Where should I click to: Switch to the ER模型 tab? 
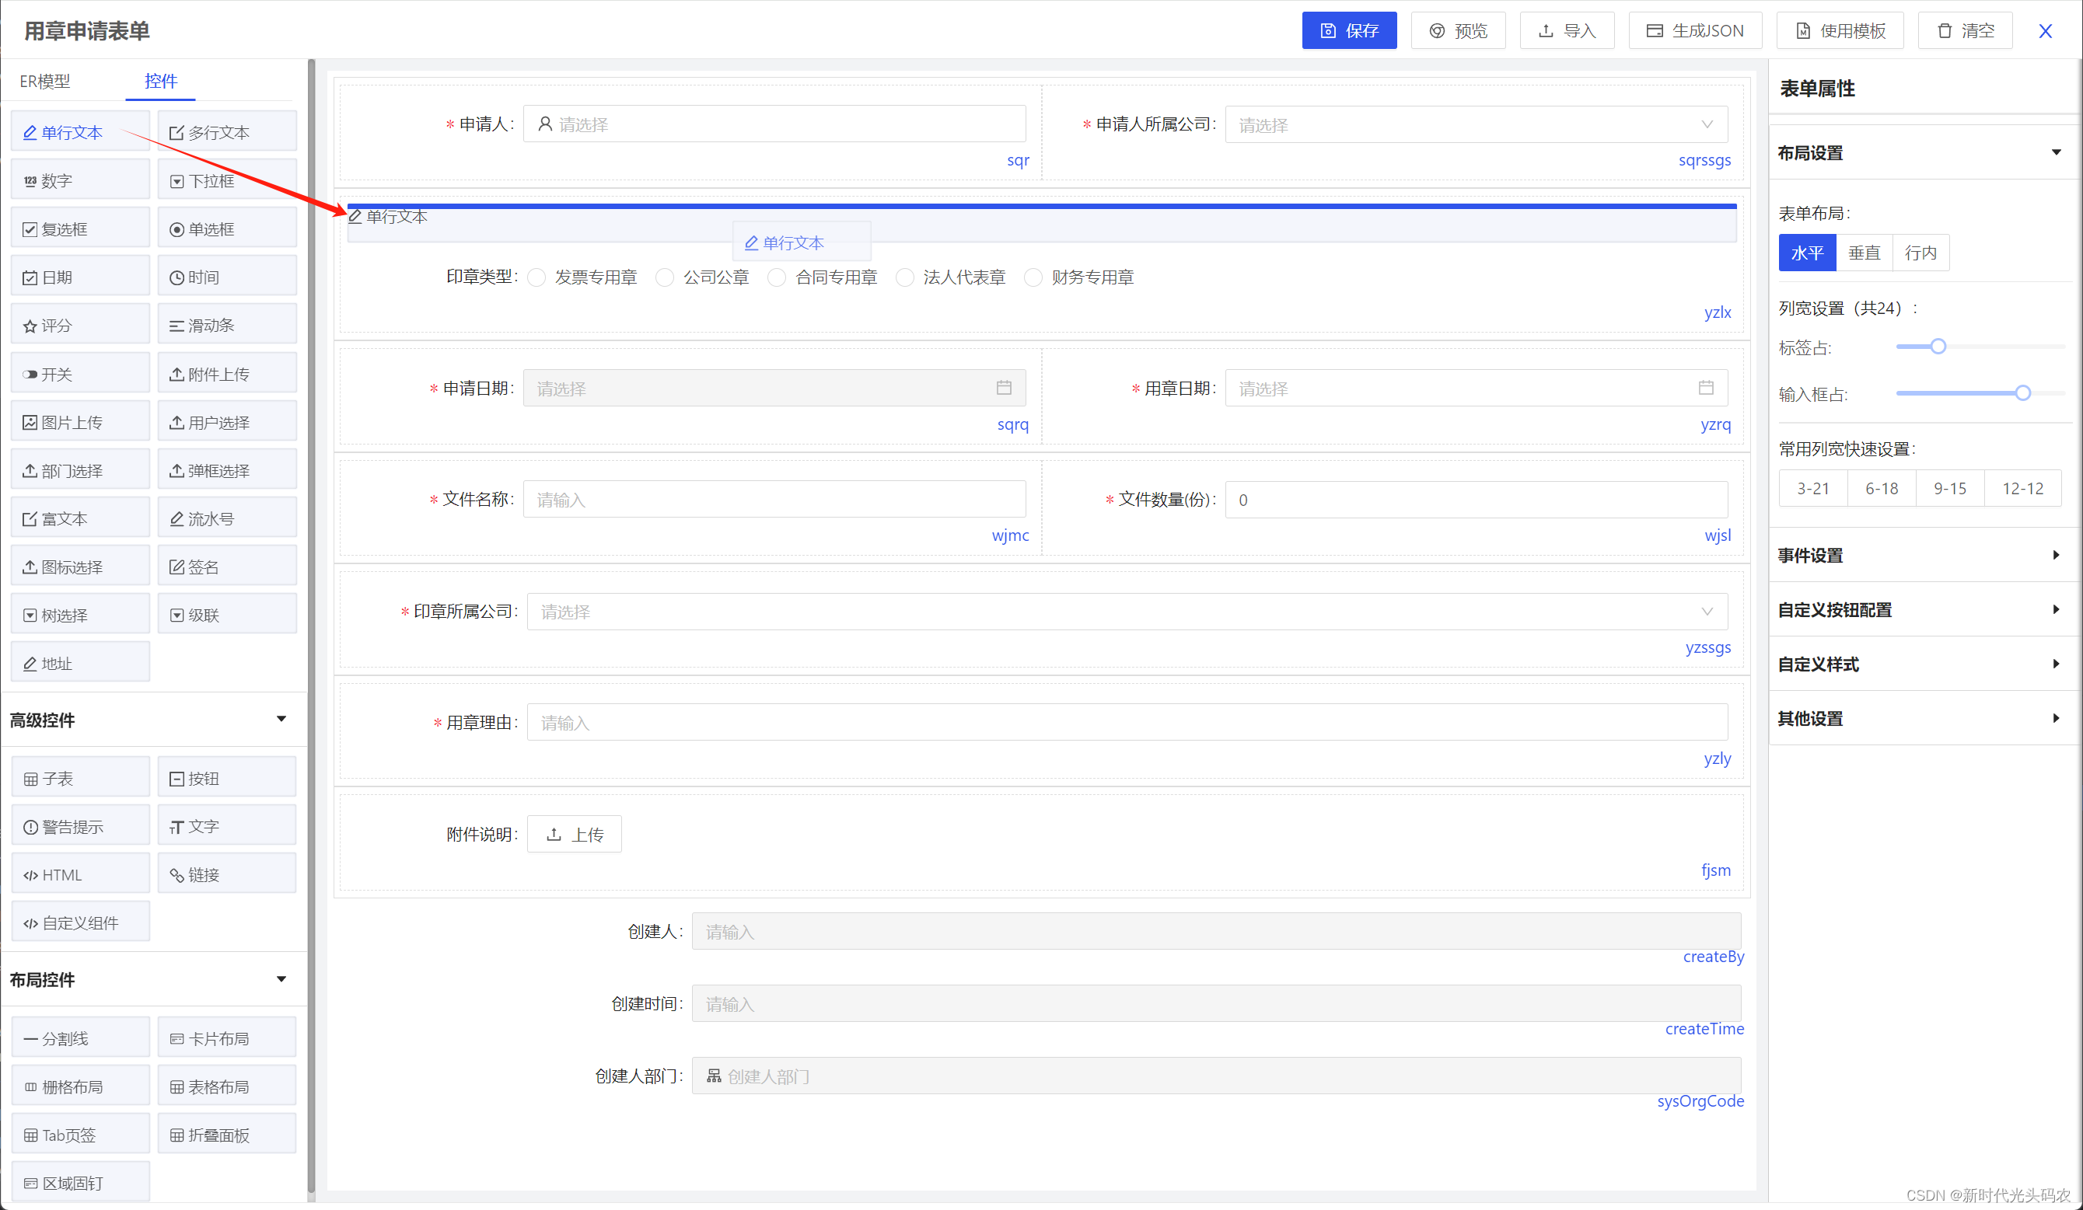click(x=45, y=81)
